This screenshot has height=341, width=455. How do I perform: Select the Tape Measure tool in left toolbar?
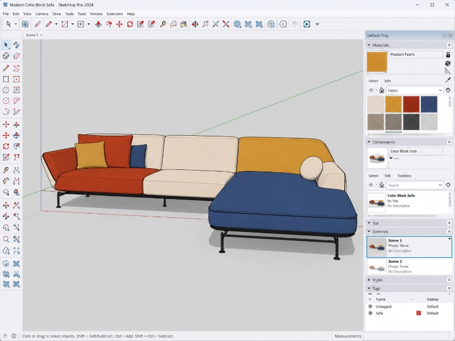point(6,170)
